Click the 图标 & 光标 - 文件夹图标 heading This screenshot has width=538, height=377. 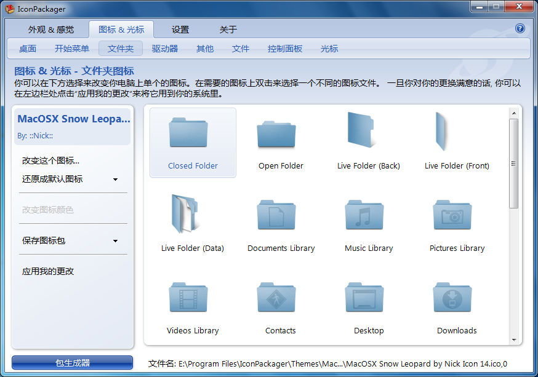click(74, 71)
